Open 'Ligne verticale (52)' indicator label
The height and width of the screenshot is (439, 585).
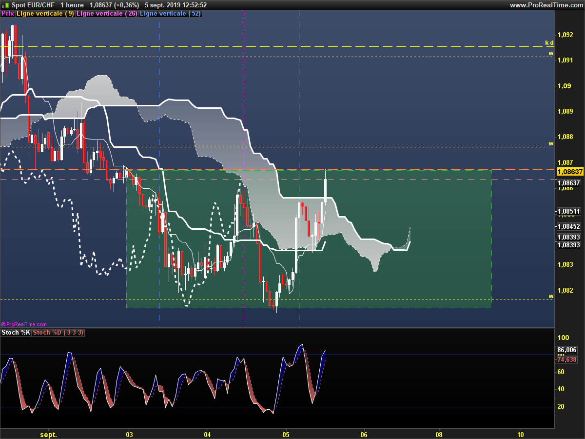coord(170,13)
